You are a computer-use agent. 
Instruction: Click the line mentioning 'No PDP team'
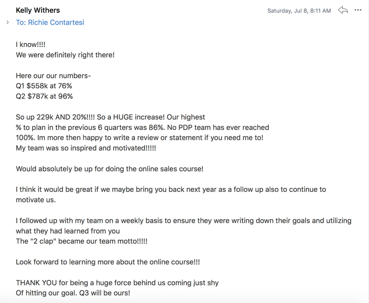tap(142, 127)
